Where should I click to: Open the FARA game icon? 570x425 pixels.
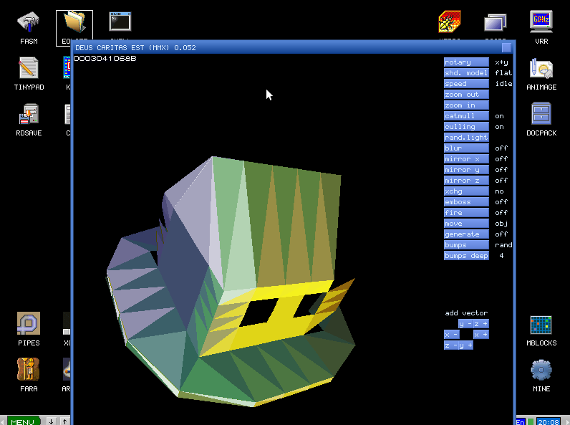pyautogui.click(x=29, y=375)
